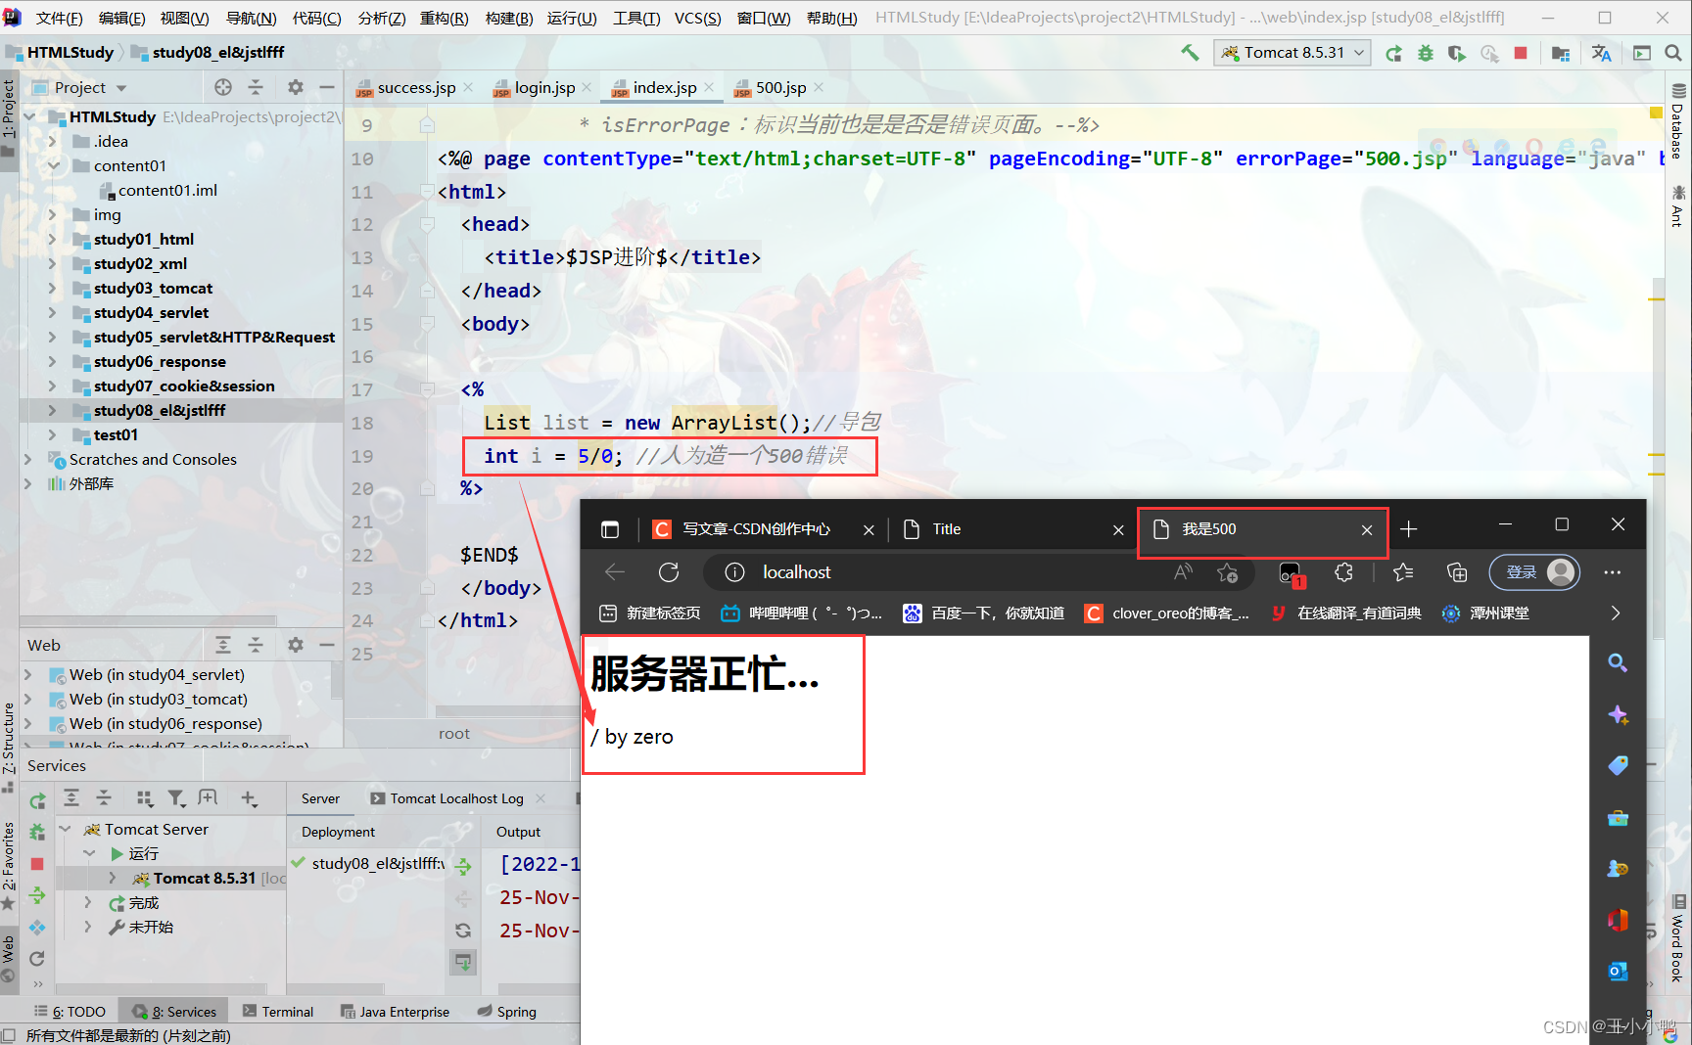
Task: Click the translate icon in IDE toolbar
Action: pyautogui.click(x=1601, y=53)
